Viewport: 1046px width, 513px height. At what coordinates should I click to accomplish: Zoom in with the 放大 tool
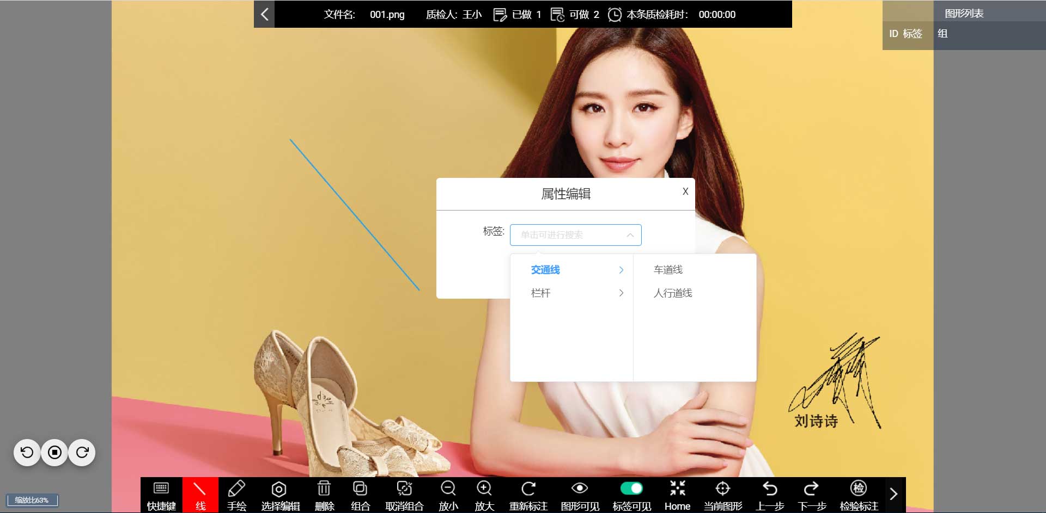coord(484,496)
